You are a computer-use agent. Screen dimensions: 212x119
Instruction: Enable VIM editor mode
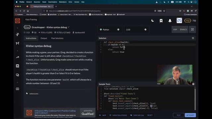coord(175,29)
